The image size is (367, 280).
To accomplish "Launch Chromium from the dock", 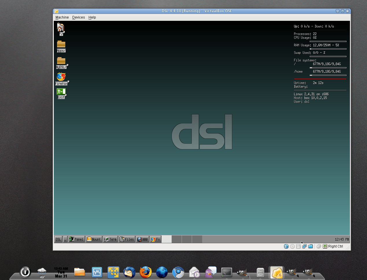I will 178,272.
